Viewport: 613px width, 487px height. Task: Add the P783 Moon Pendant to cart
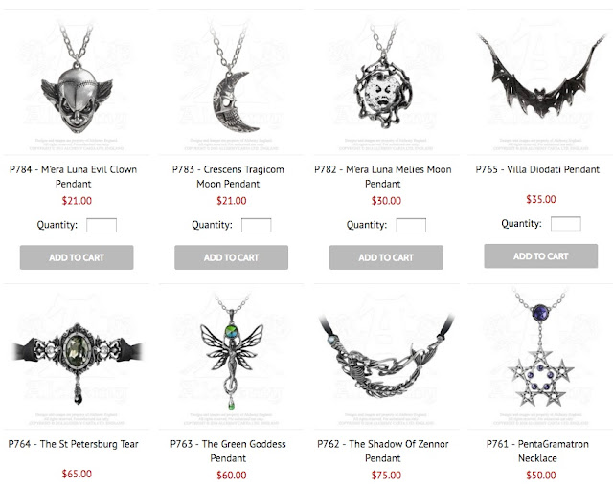coord(232,257)
